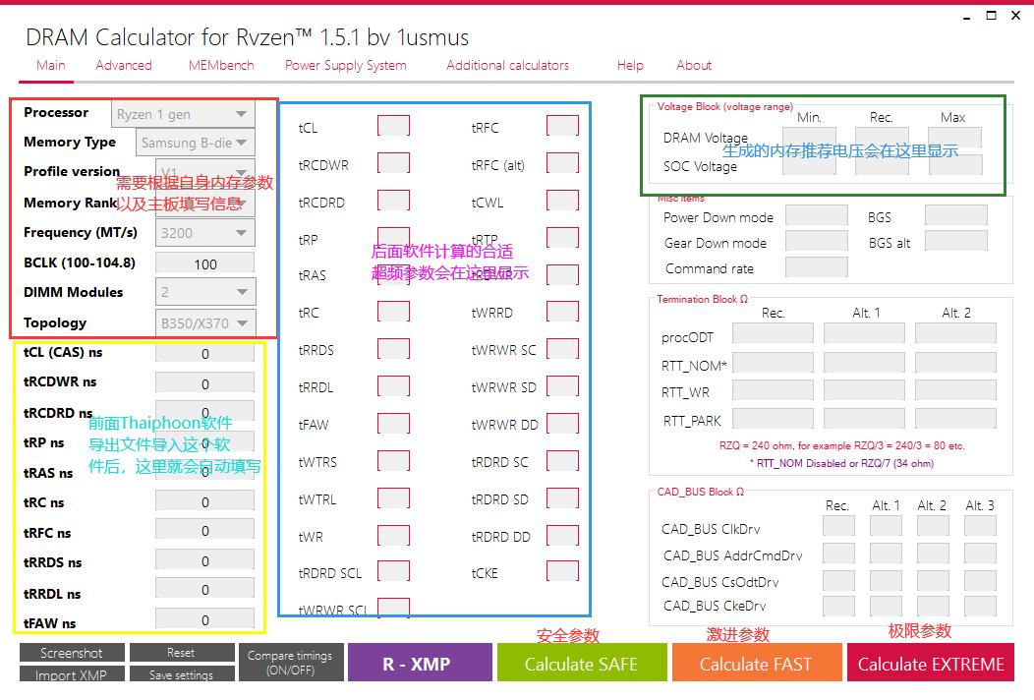
Task: Expand the DIMM Modules dropdown
Action: click(204, 292)
